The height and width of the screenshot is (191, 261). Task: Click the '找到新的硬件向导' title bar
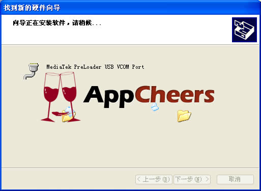click(x=130, y=8)
